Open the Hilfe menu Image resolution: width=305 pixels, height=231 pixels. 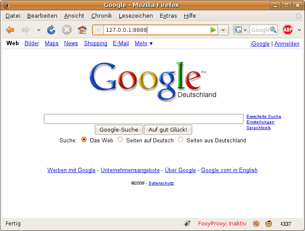pos(190,16)
